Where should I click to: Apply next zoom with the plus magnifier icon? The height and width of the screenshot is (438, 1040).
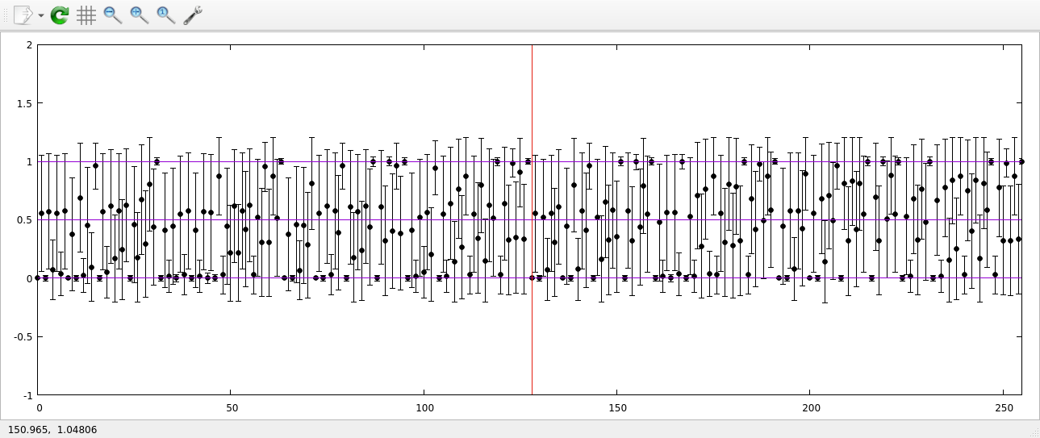pyautogui.click(x=140, y=15)
